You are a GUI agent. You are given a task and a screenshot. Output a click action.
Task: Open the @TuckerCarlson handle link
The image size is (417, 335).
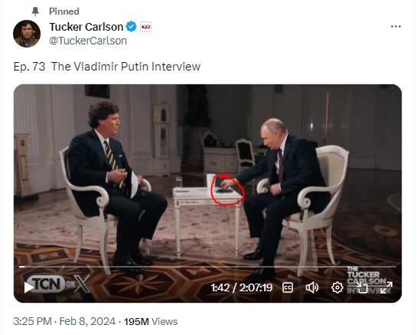[88, 41]
